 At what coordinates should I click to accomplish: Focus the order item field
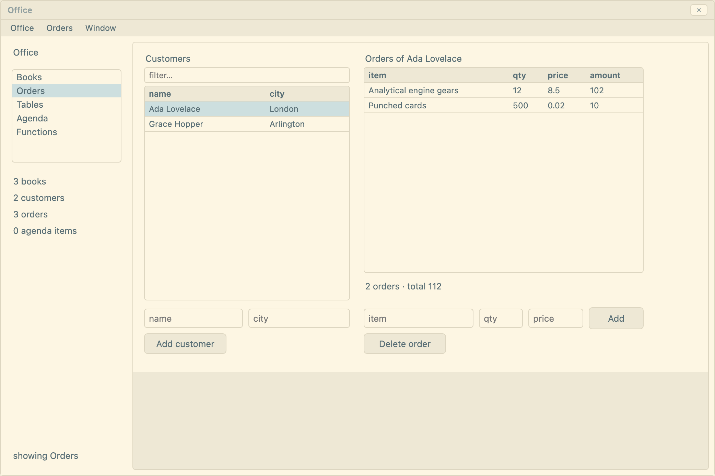(419, 318)
